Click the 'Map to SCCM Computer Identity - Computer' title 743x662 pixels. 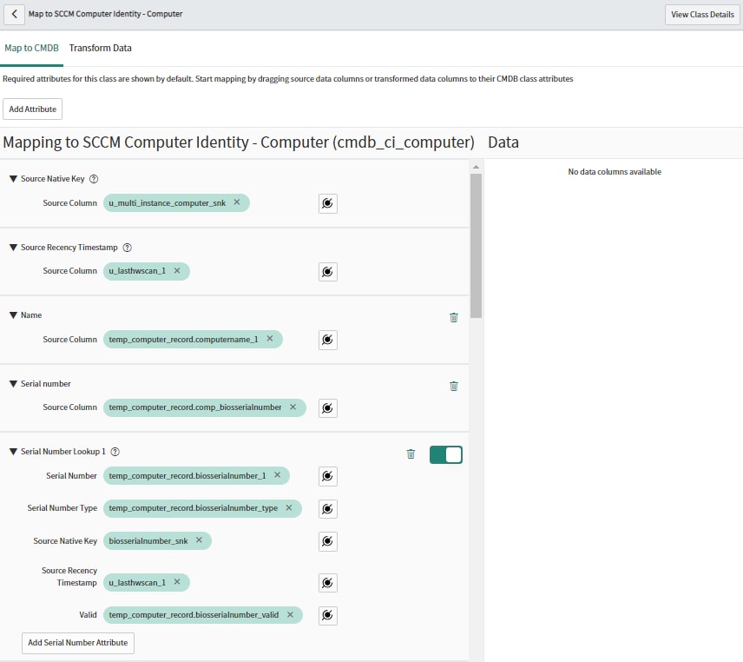coord(105,14)
